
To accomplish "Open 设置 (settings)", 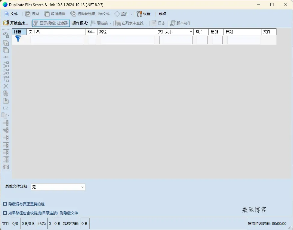I will [143, 14].
